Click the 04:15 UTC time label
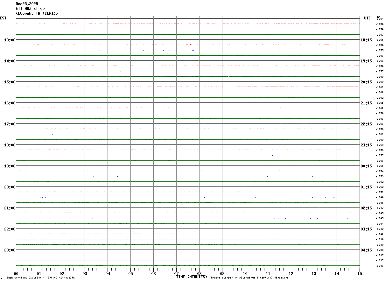385x282 pixels. point(366,250)
